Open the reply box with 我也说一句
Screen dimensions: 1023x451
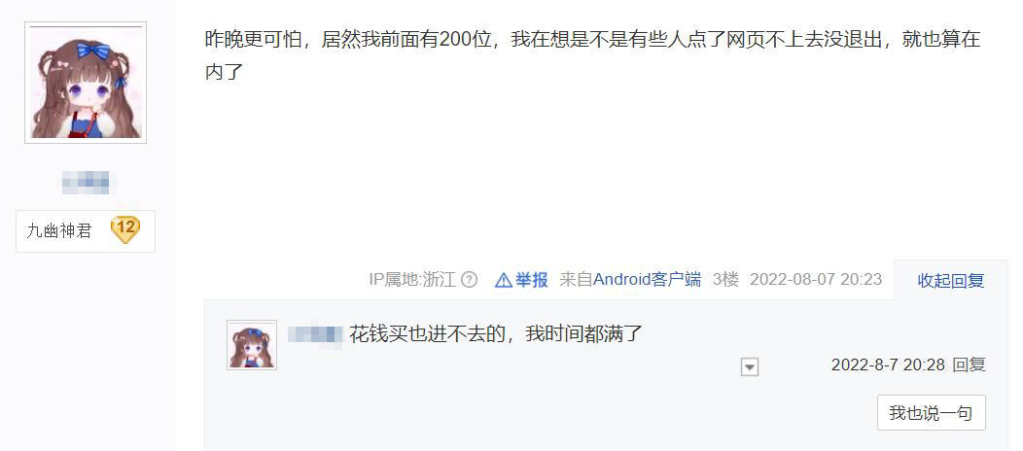coord(931,412)
